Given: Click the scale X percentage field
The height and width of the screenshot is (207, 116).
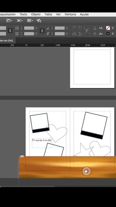Looking at the screenshot, I should tap(29, 28).
